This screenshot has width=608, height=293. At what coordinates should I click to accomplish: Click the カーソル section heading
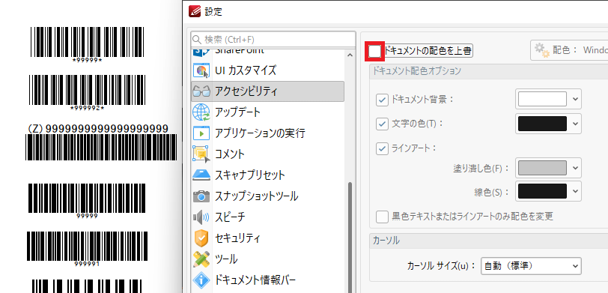[x=386, y=241]
